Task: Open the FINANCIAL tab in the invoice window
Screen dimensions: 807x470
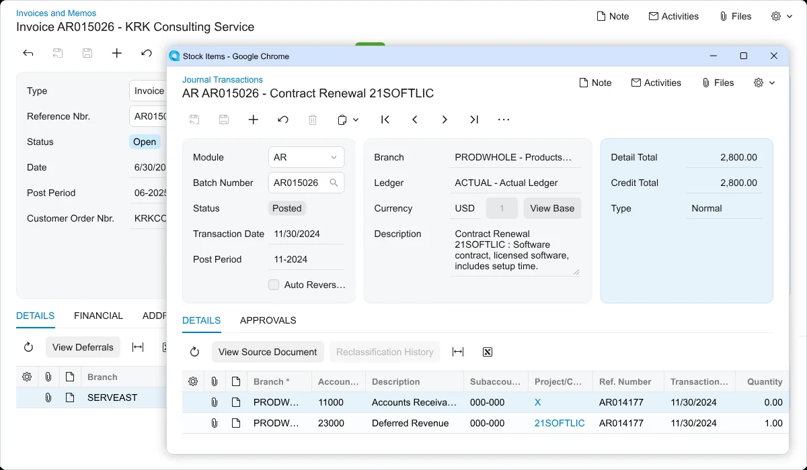Action: (98, 316)
